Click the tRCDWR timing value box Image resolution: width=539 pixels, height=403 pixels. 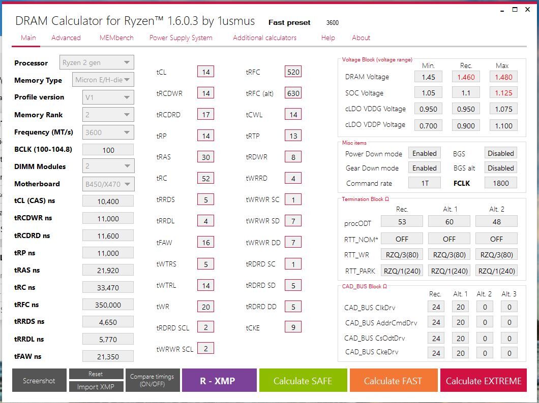[205, 93]
